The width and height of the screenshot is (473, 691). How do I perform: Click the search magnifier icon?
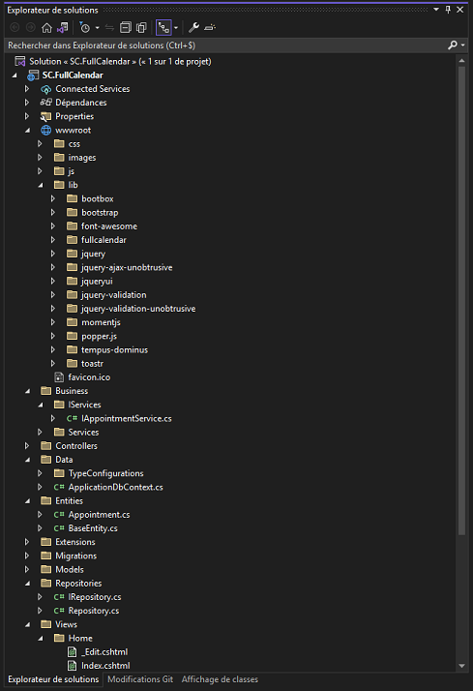point(453,45)
